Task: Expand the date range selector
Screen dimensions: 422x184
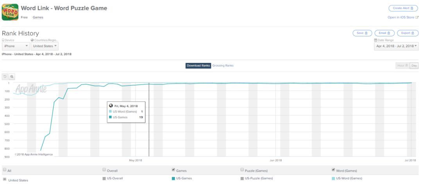Action: pos(396,46)
